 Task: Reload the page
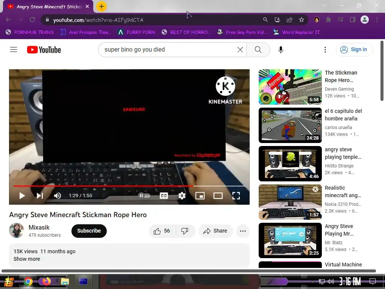pos(32,20)
